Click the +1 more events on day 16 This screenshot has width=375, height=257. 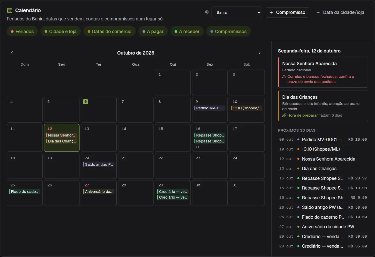[x=197, y=147]
